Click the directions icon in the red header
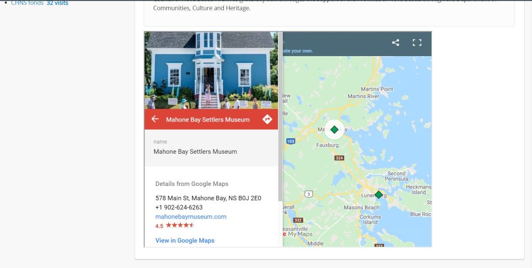Viewport: 532px width, 268px height. coord(267,119)
